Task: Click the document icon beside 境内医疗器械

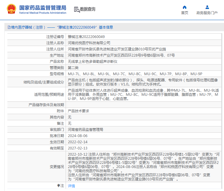Action: [9, 27]
